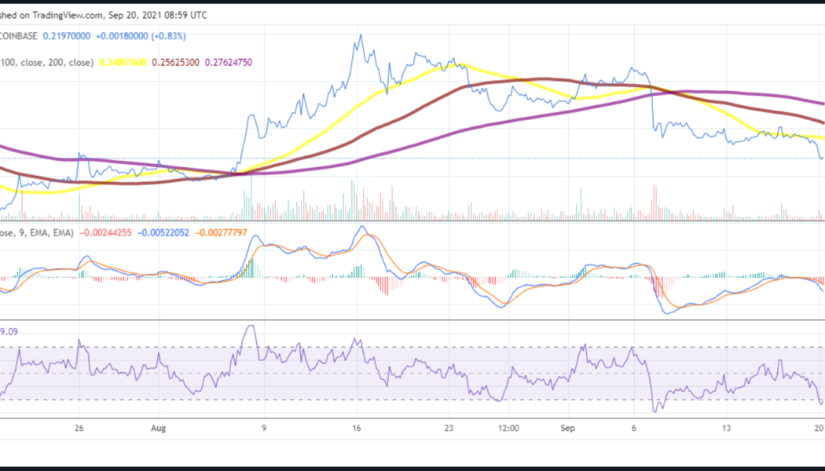The width and height of the screenshot is (825, 471).
Task: Click the 9.09 oscillator scale label
Action: point(9,332)
